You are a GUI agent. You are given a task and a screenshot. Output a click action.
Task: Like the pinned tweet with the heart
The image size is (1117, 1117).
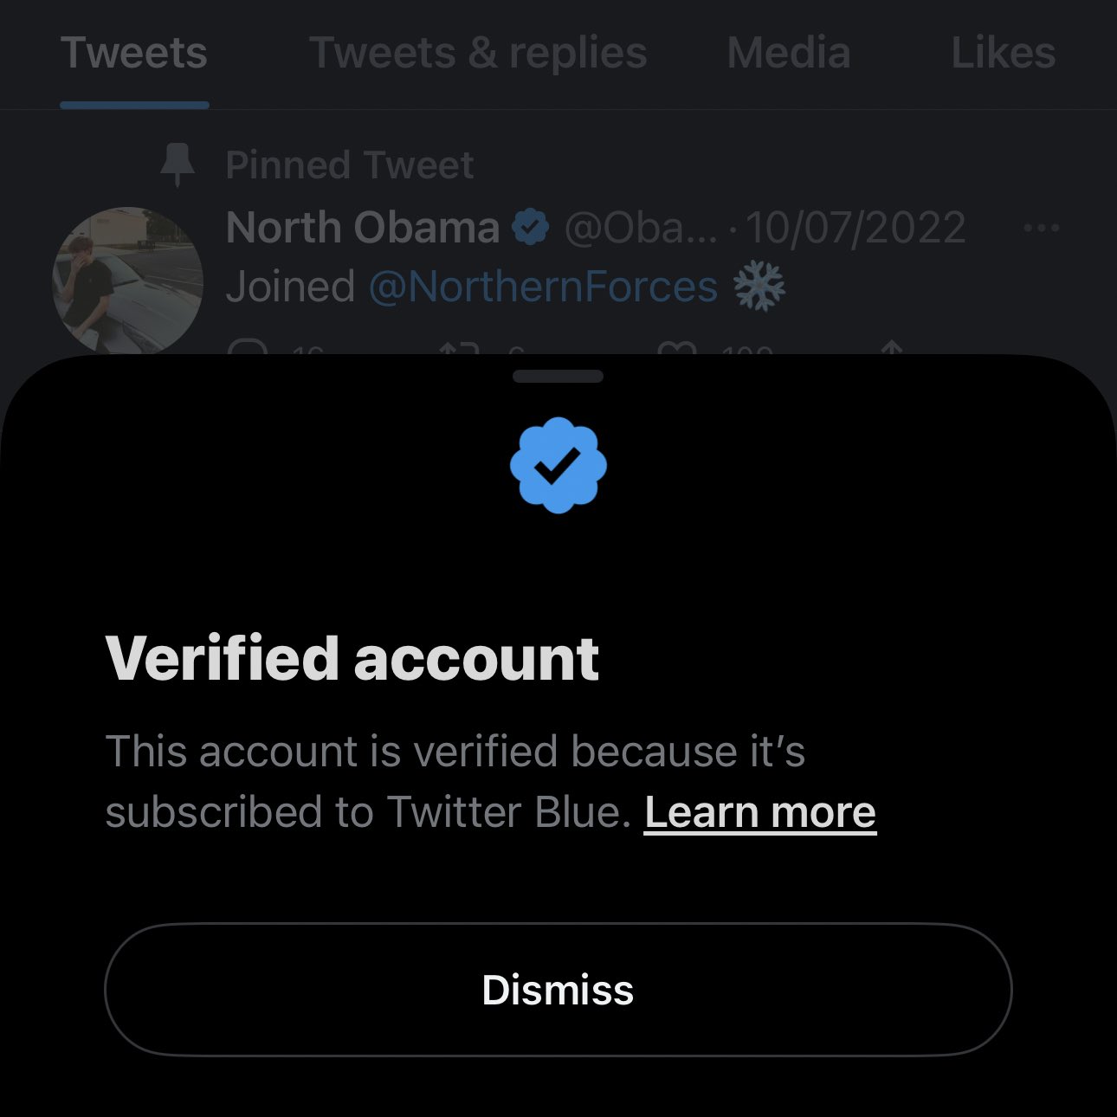coord(676,348)
